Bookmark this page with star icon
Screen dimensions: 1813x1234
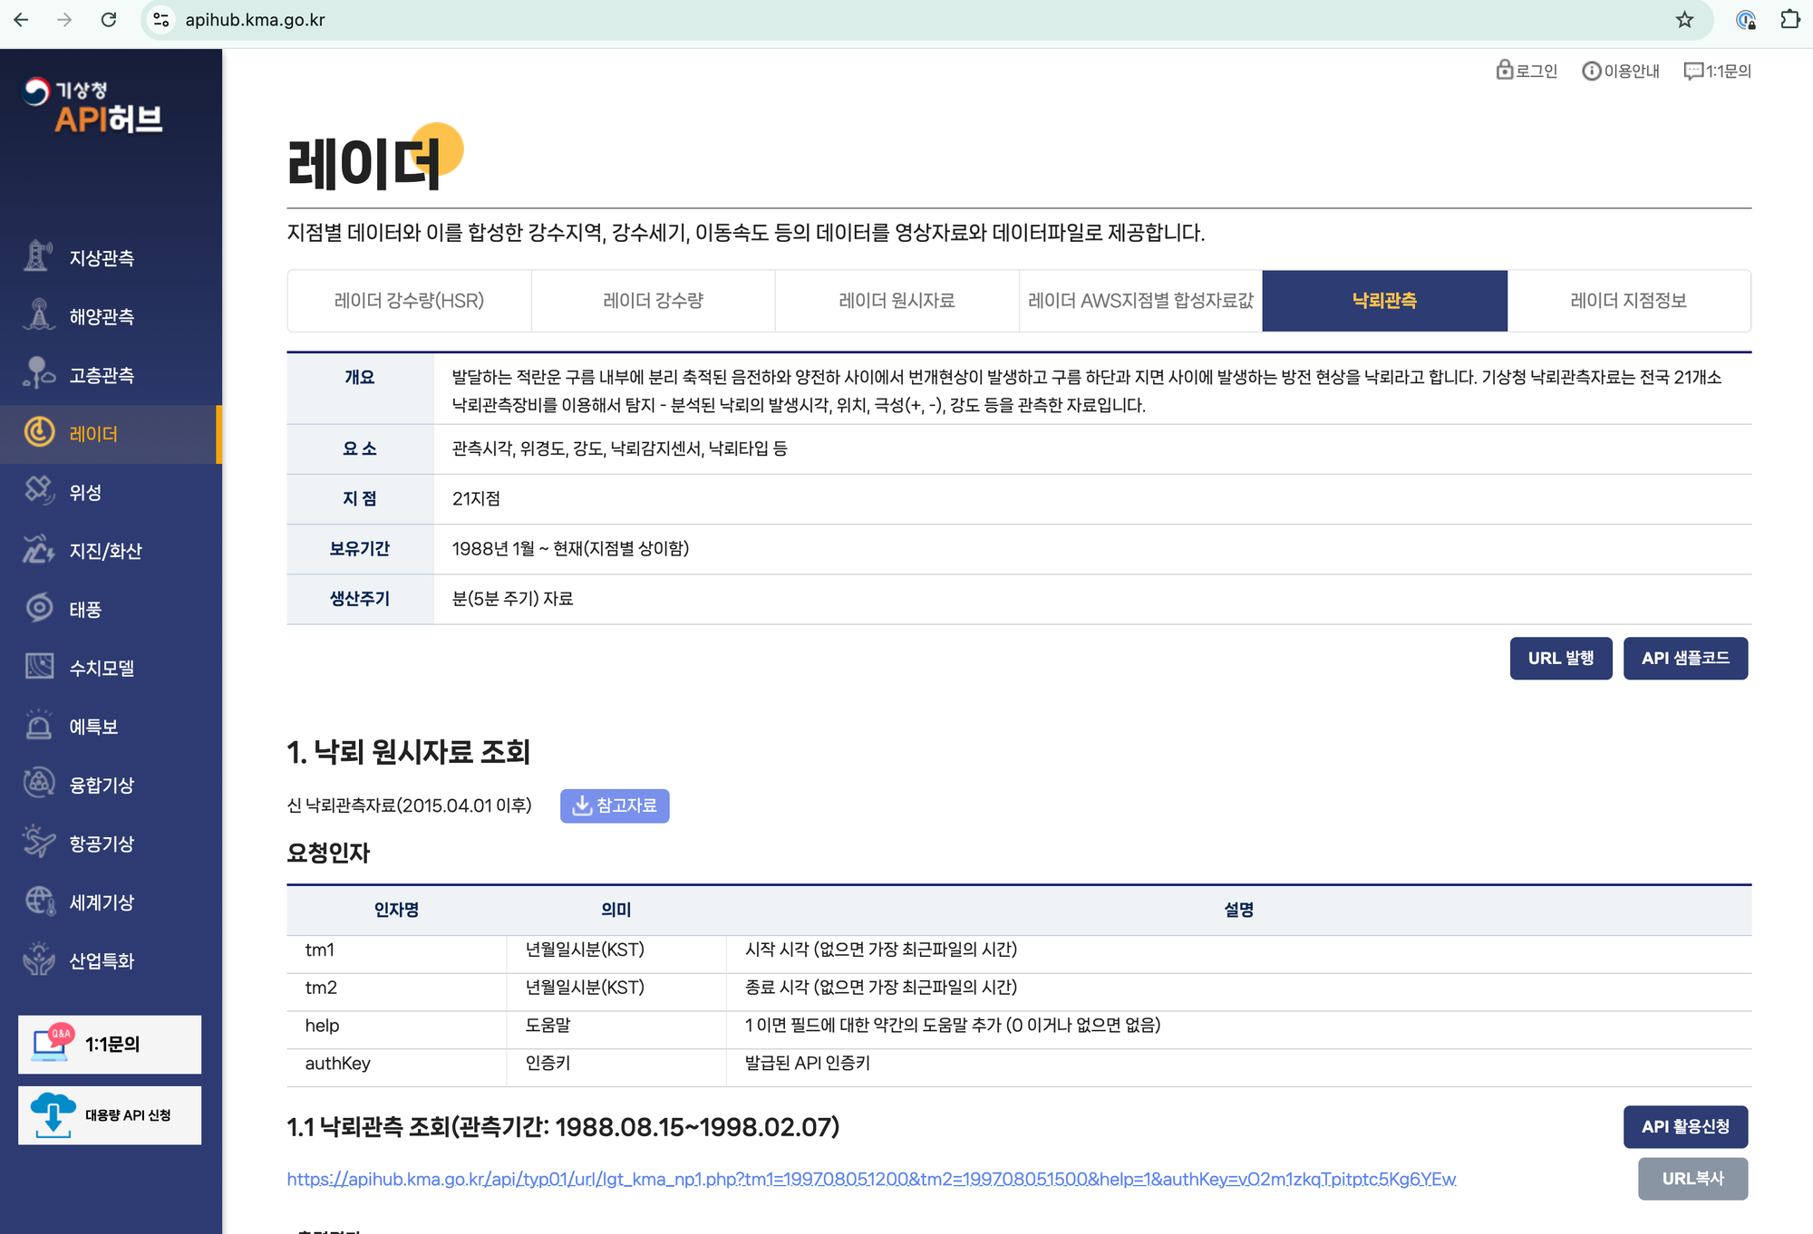point(1684,20)
